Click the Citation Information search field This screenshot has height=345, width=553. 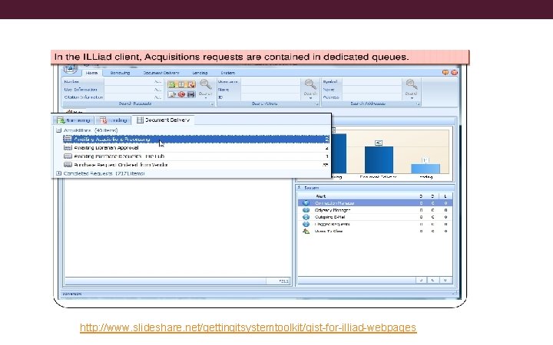134,97
